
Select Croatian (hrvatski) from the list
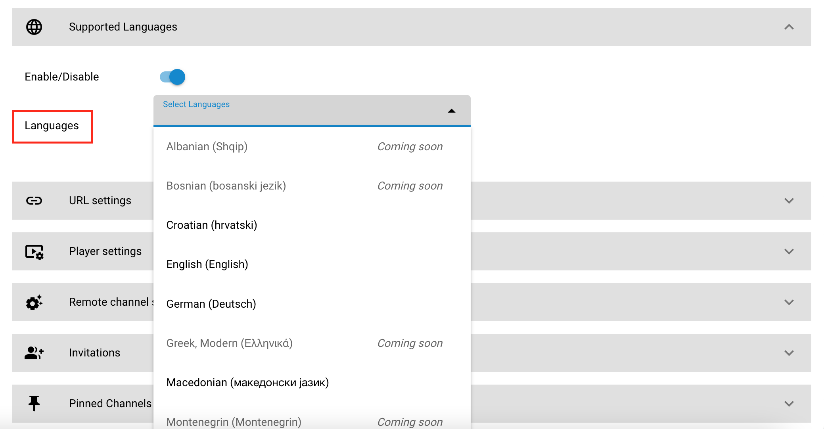[x=212, y=225]
